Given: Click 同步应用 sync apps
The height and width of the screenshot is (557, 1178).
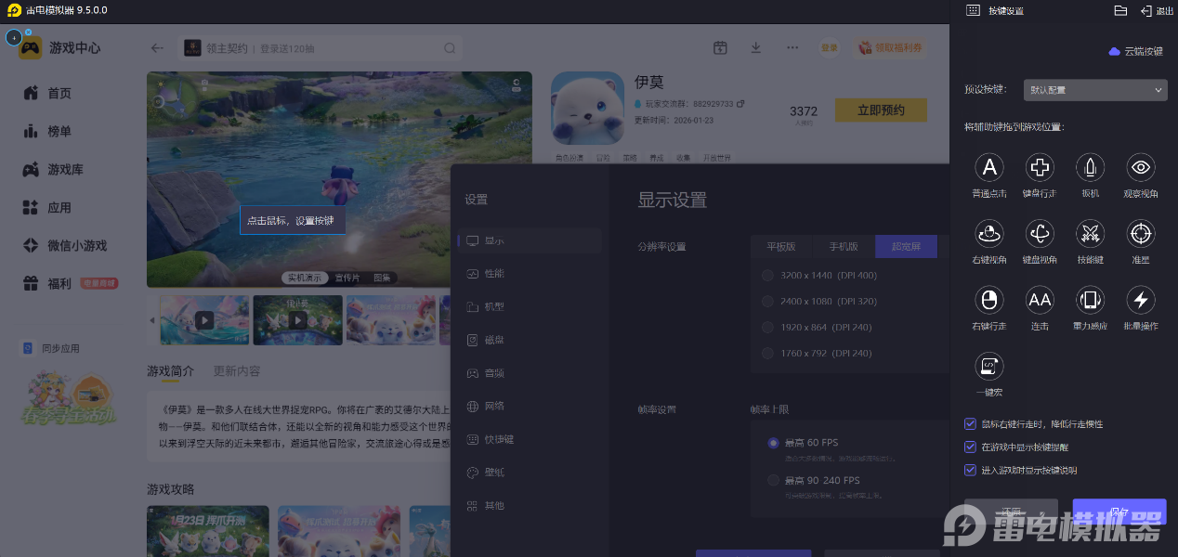Looking at the screenshot, I should (51, 349).
